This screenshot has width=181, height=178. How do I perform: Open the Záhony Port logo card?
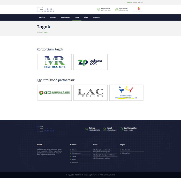90,62
